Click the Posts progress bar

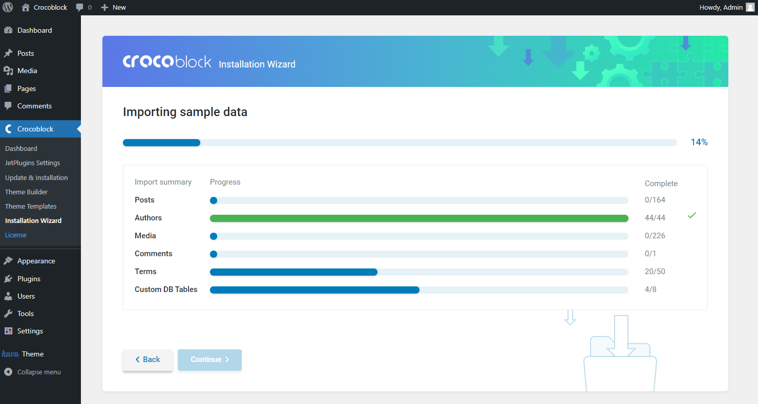(419, 200)
